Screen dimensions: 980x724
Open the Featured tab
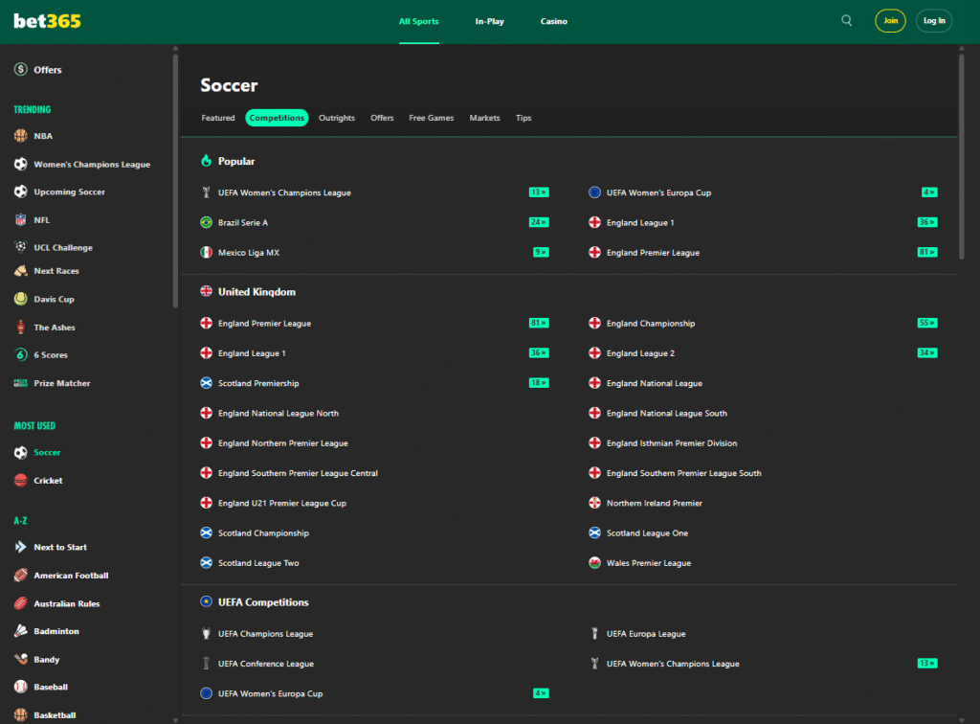(218, 118)
